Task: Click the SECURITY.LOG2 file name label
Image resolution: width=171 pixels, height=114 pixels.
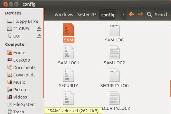Action: (114, 108)
